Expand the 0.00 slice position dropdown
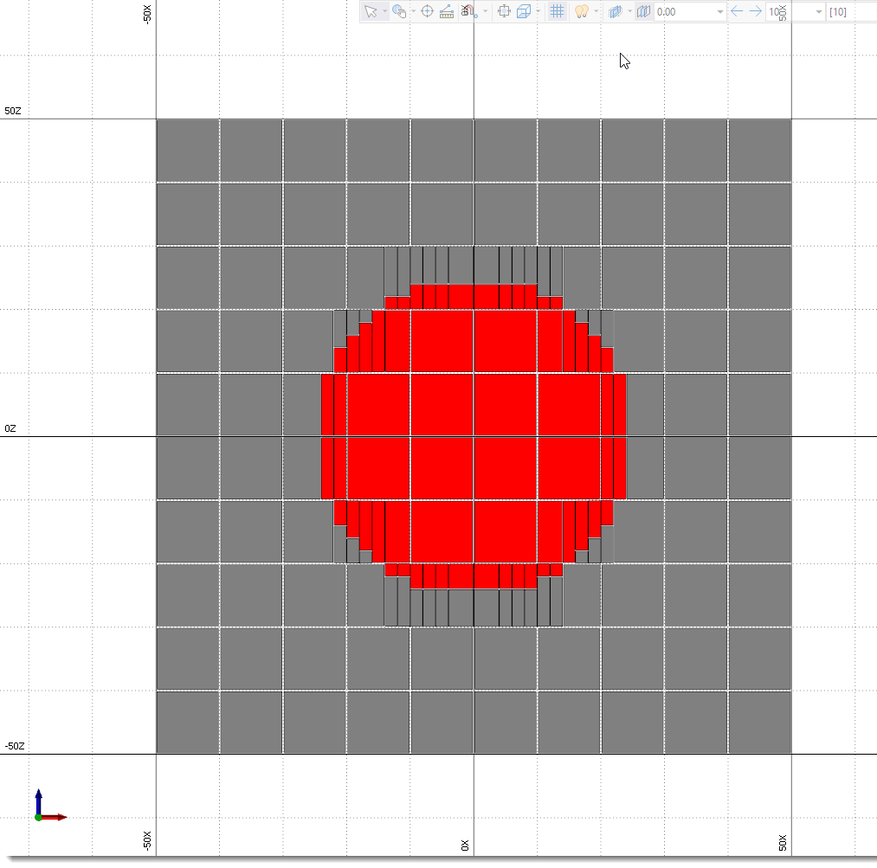Image resolution: width=877 pixels, height=868 pixels. coord(719,11)
